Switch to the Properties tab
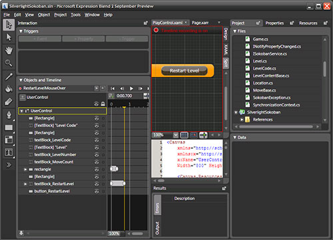This screenshot has width=333, height=240. (x=274, y=23)
